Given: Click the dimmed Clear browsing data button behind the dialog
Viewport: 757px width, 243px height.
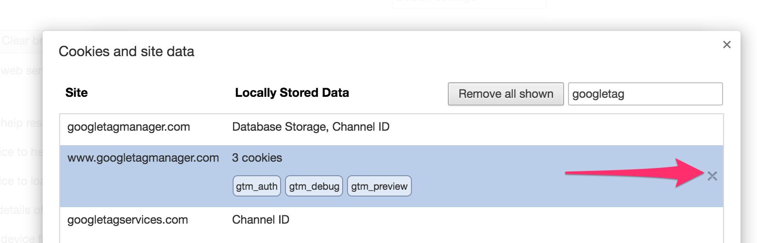Looking at the screenshot, I should [21, 41].
